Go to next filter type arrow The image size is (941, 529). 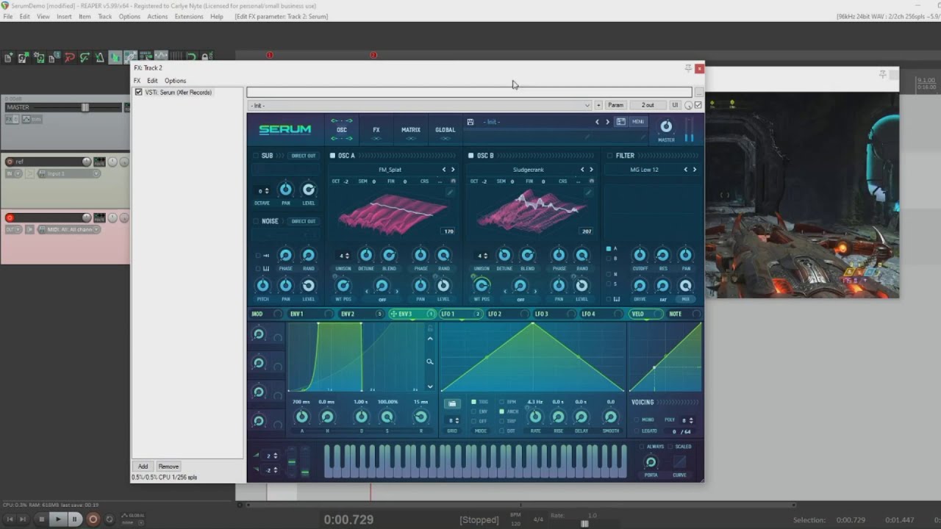(x=695, y=170)
